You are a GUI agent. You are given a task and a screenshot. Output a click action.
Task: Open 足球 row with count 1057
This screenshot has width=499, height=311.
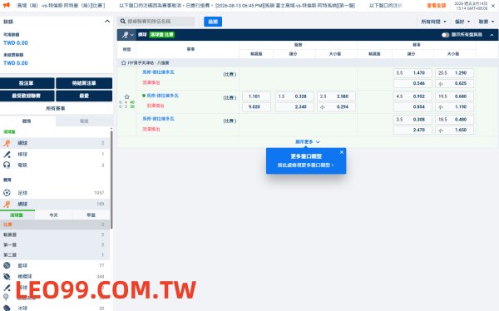(55, 193)
